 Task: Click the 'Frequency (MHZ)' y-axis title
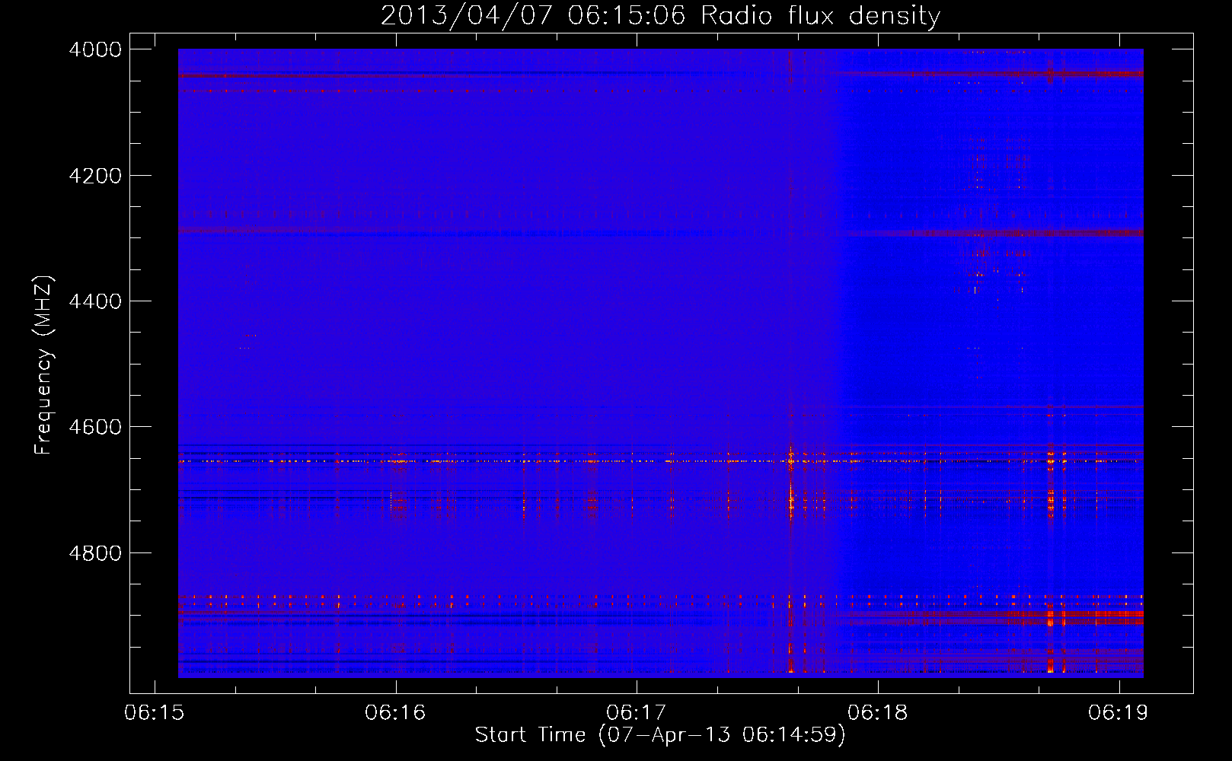point(43,365)
